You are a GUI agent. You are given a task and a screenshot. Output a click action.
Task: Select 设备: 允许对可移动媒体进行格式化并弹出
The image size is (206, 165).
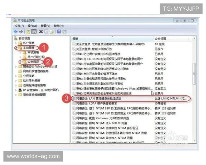click(102, 69)
